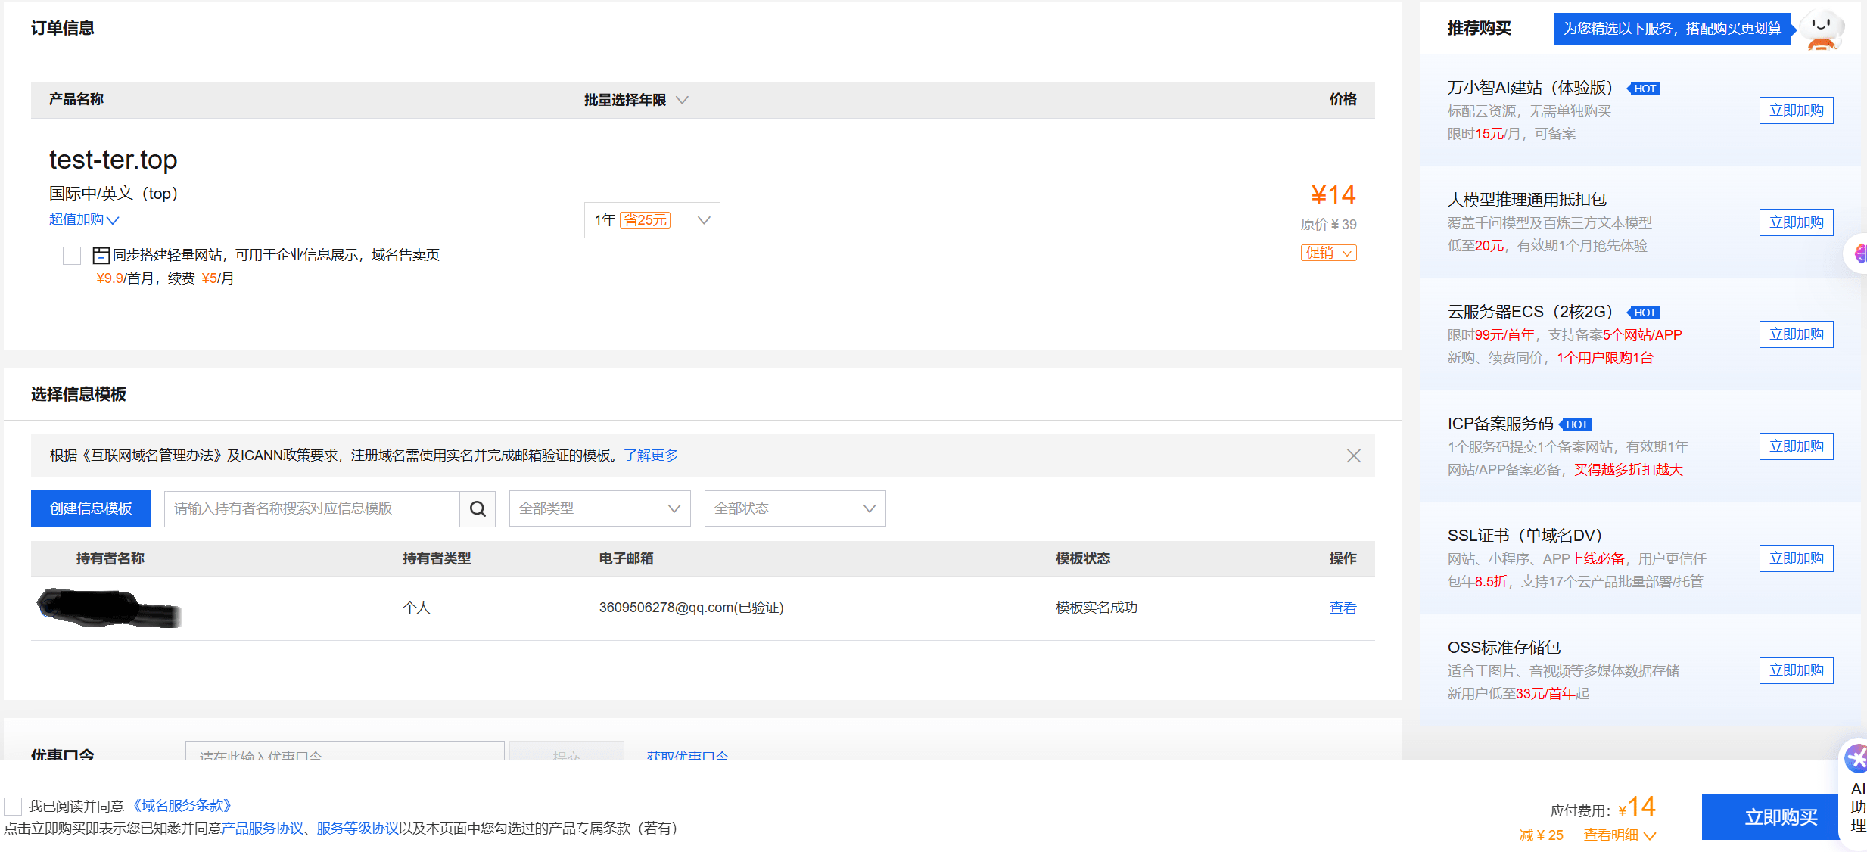Open the batch year selection dropdown
The height and width of the screenshot is (852, 1867).
point(636,100)
